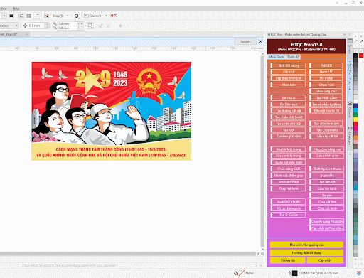Click the Chọn Font button
Viewport: 364px width, 278px height.
click(326, 85)
